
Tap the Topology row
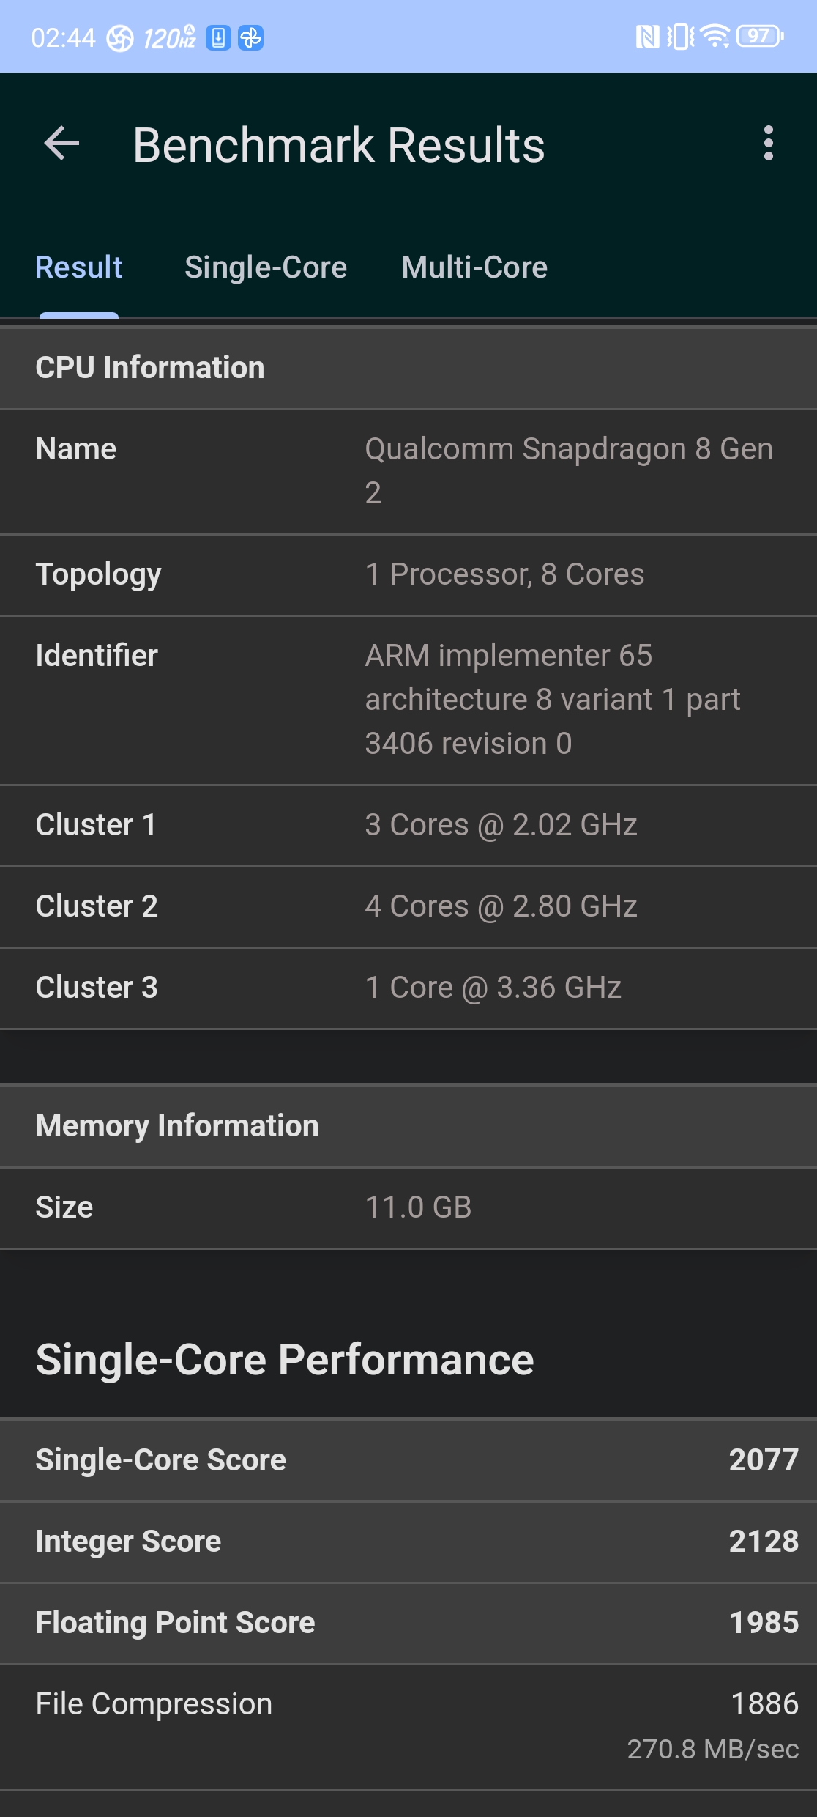(409, 575)
